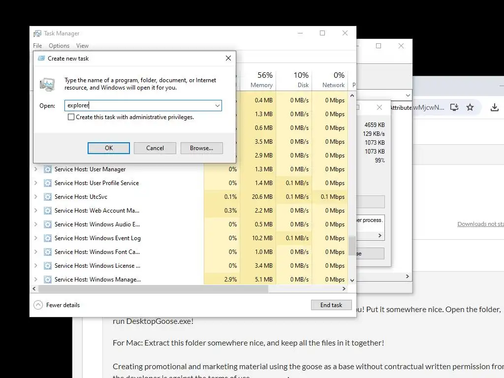Screen dimensions: 504x378
Task: Open the Downloads not starting link
Action: [x=480, y=224]
